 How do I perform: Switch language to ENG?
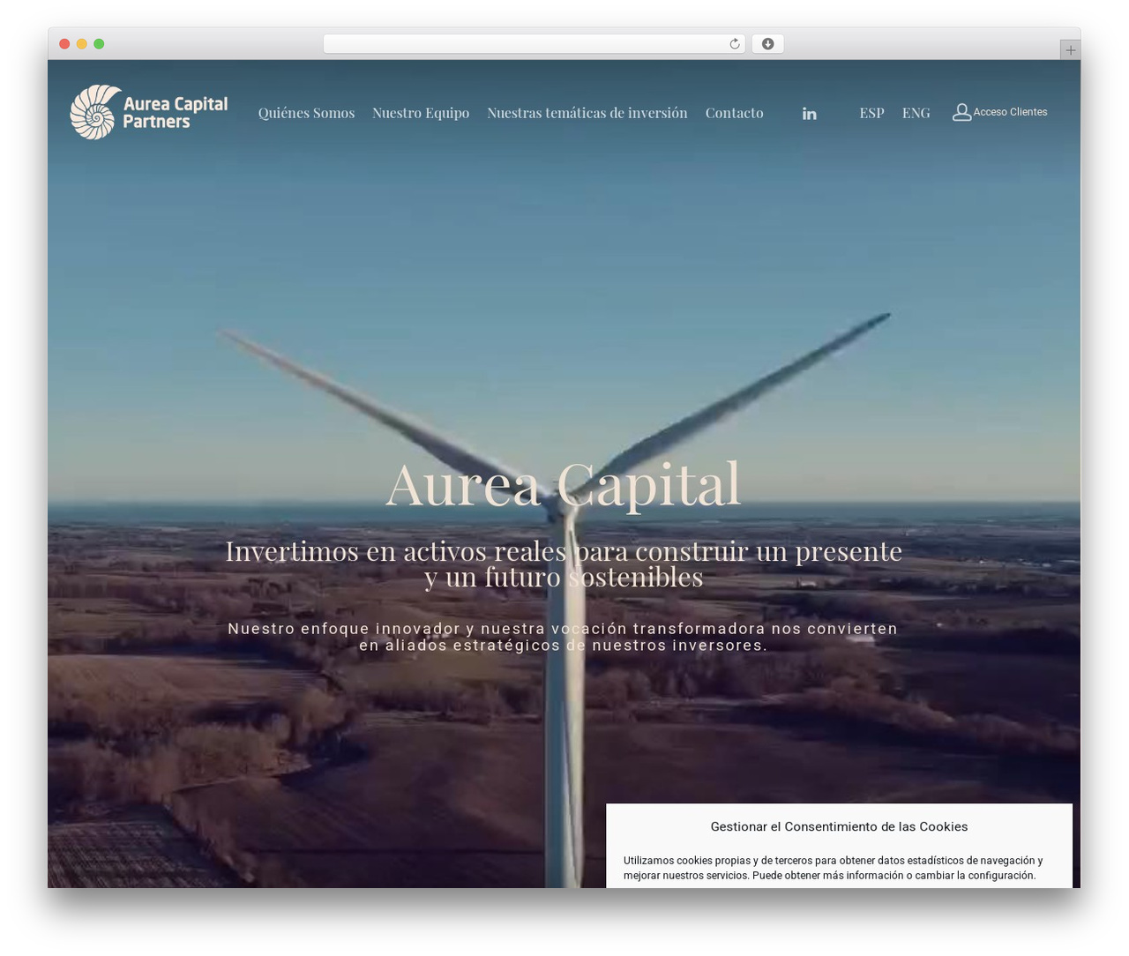click(x=916, y=113)
